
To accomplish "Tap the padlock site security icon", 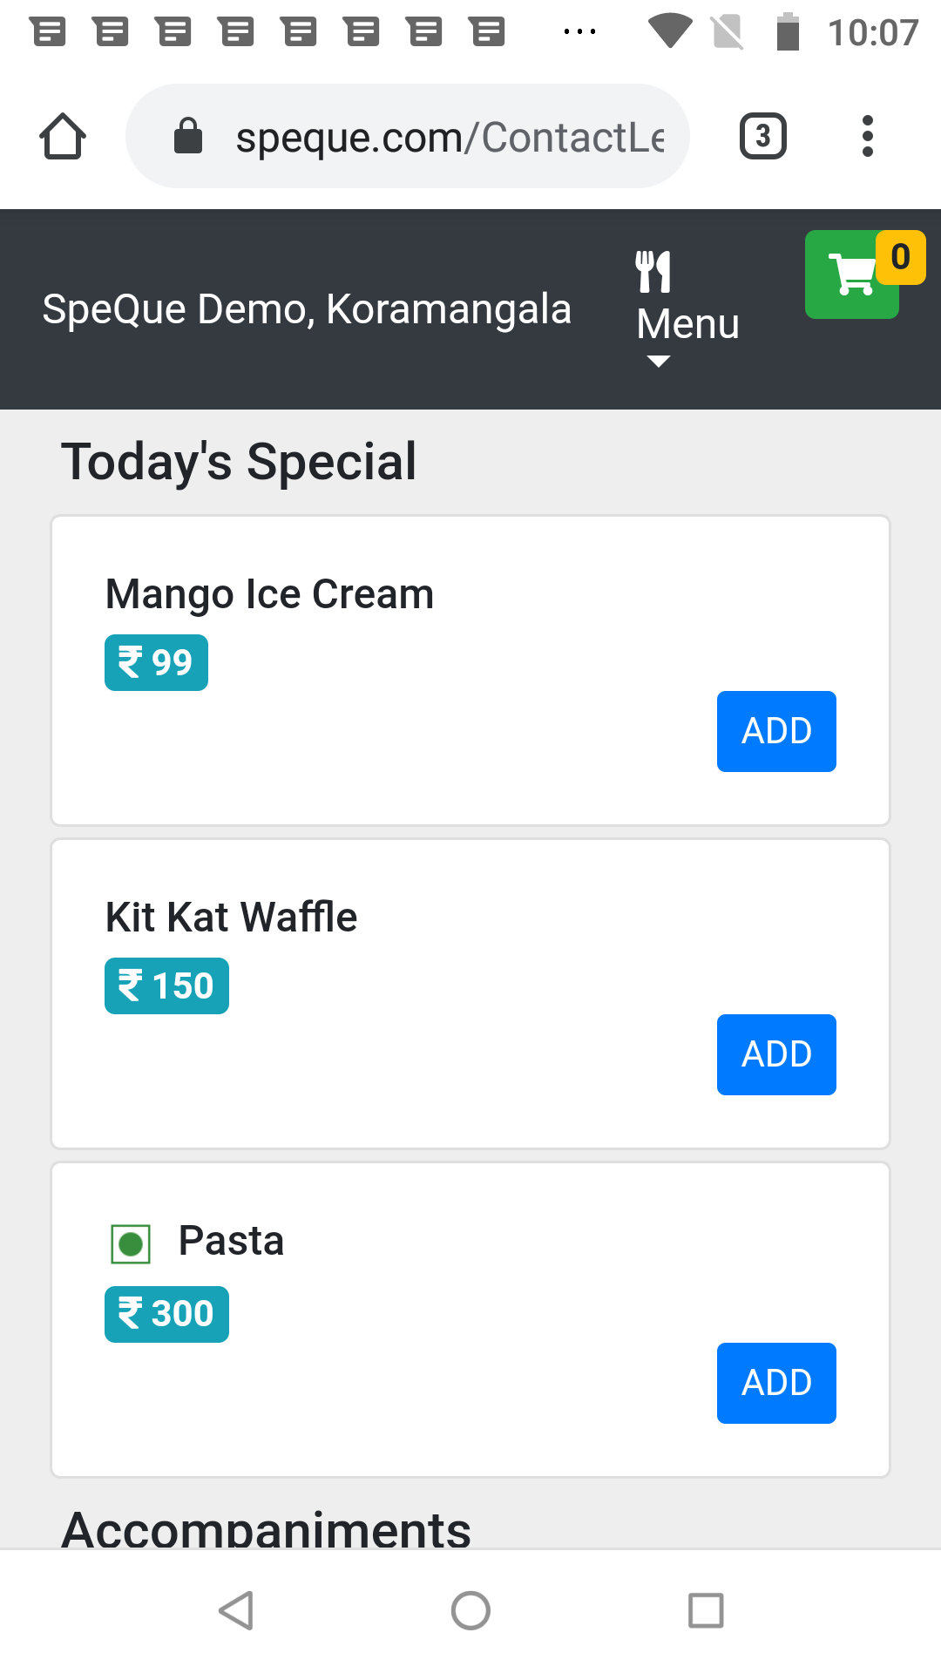I will tap(188, 137).
